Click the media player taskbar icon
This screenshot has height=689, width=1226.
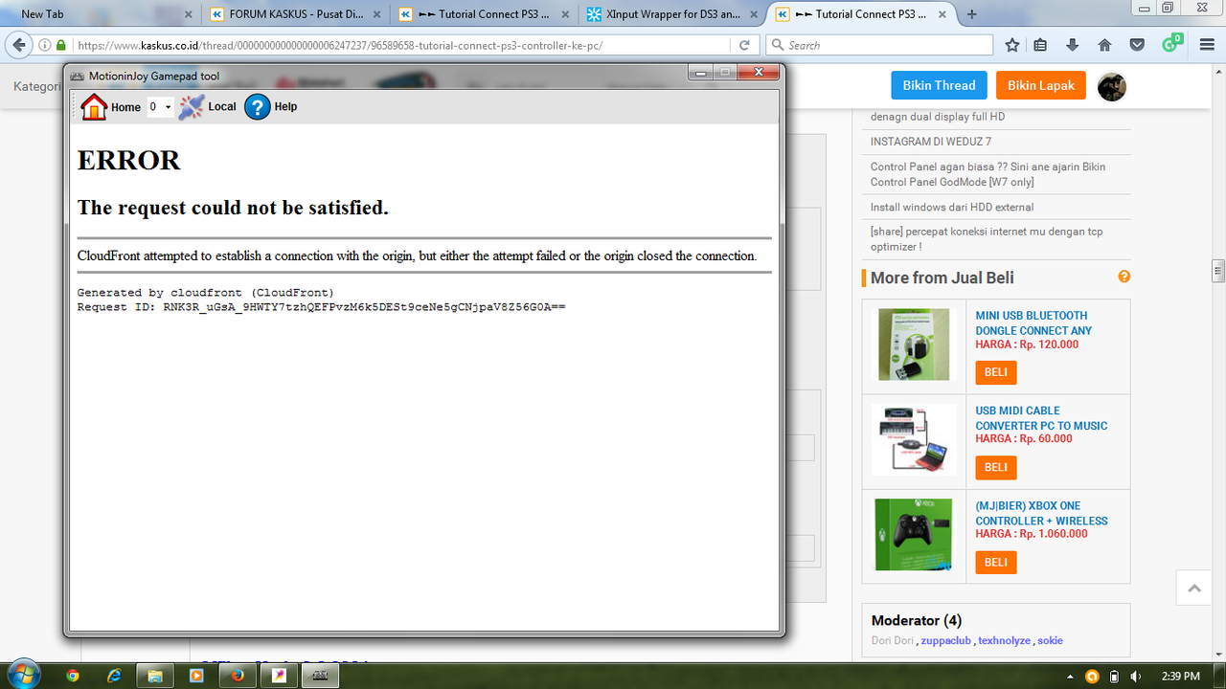coord(196,676)
